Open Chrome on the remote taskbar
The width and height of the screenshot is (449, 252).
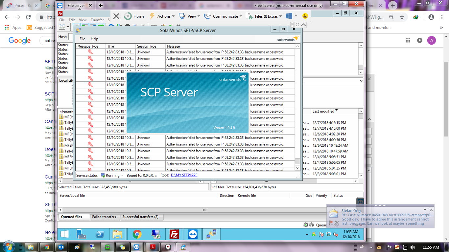137,234
